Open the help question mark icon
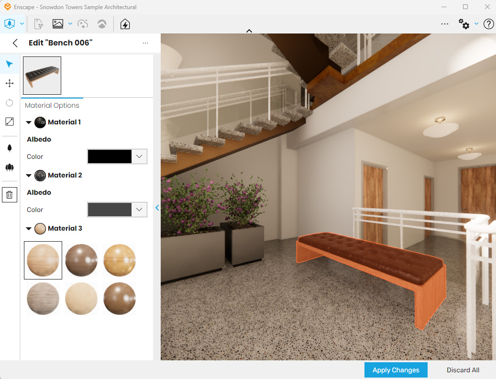Image resolution: width=496 pixels, height=379 pixels. click(x=488, y=24)
